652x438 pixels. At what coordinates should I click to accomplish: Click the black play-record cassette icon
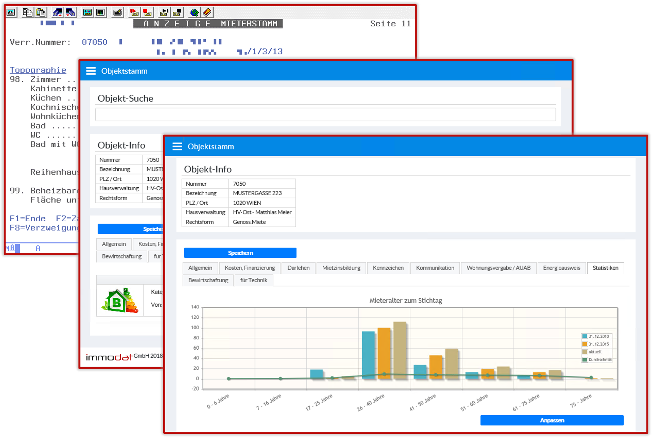click(x=164, y=13)
